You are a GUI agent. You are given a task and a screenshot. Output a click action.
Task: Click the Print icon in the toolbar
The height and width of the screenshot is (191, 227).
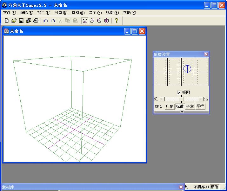pyautogui.click(x=36, y=21)
